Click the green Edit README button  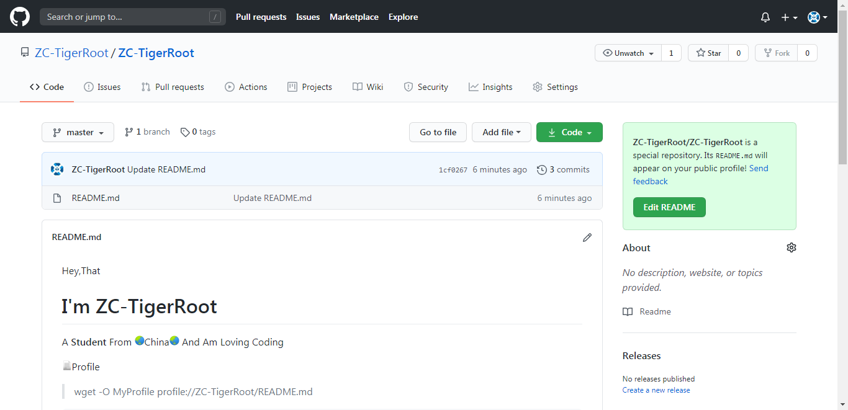click(669, 207)
